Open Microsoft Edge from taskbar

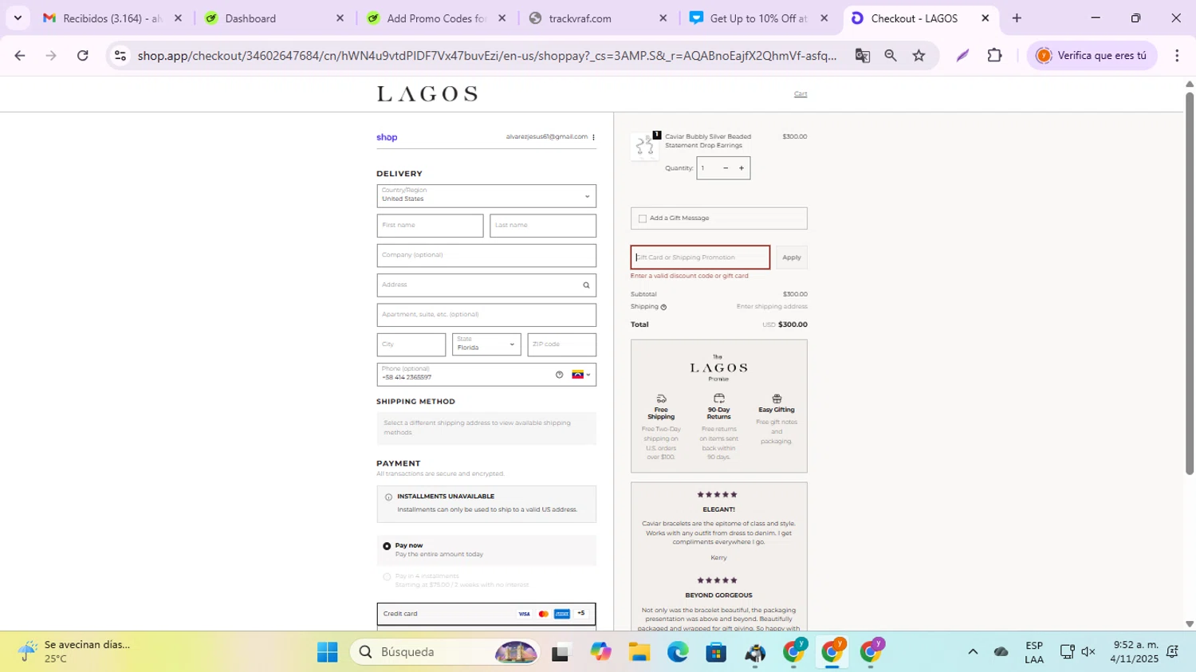678,652
